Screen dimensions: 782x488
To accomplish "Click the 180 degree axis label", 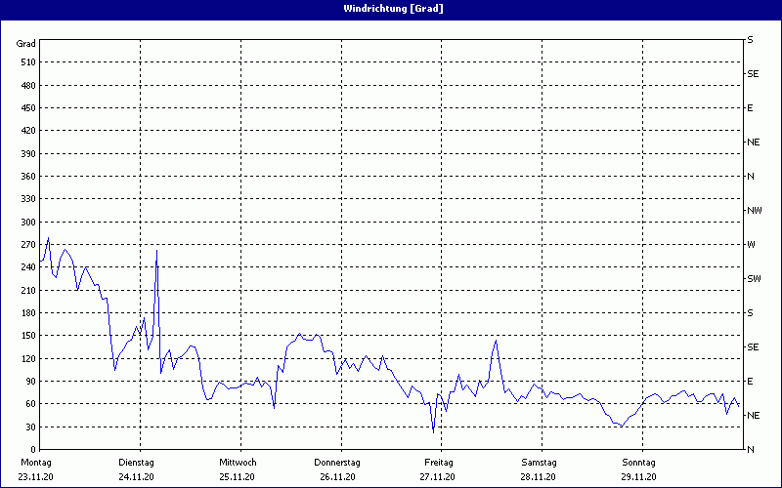I will (26, 313).
